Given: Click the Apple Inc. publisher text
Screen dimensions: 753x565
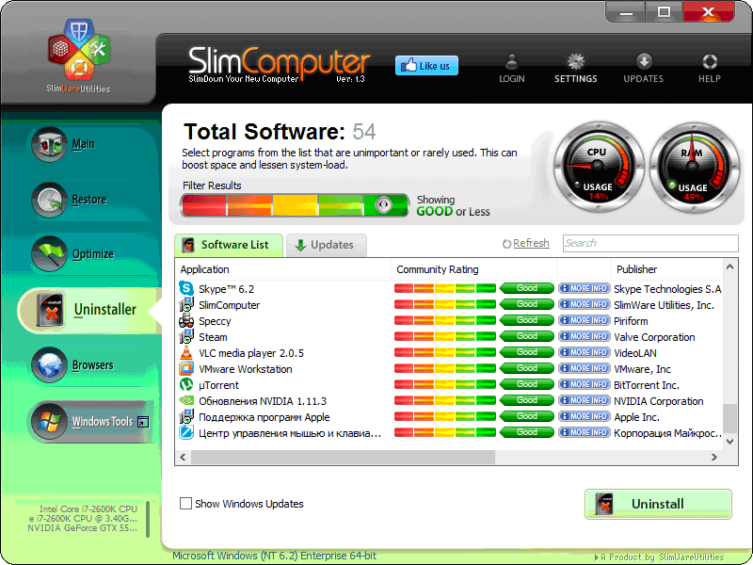Looking at the screenshot, I should [x=637, y=417].
